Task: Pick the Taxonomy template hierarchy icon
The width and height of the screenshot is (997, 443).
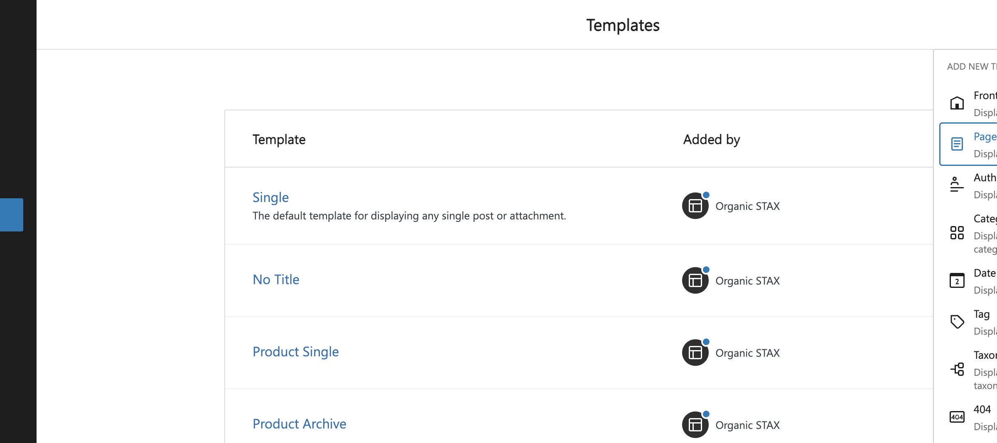Action: (x=957, y=369)
